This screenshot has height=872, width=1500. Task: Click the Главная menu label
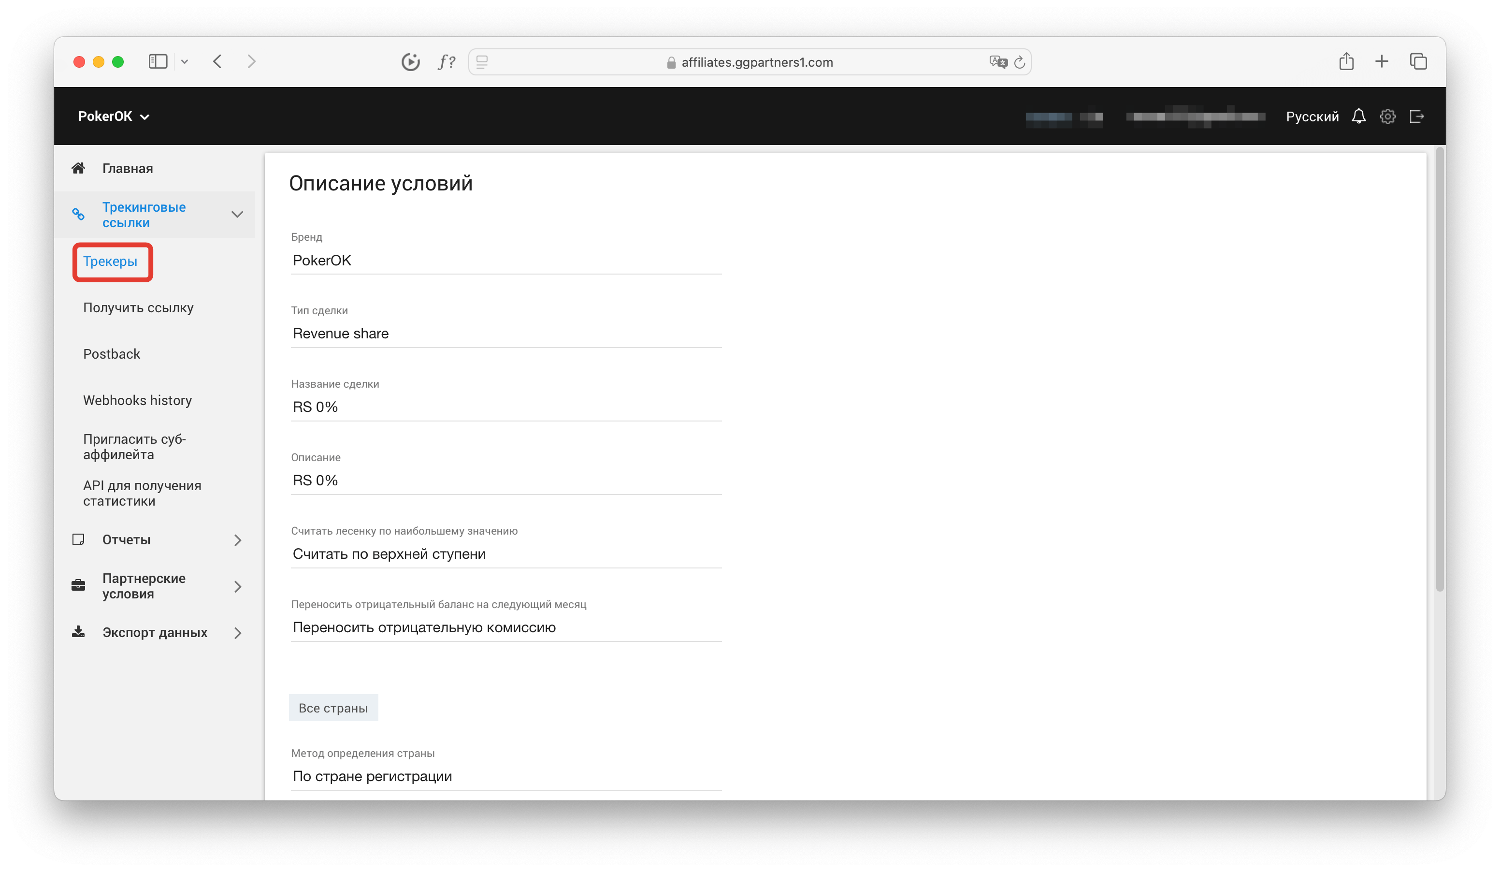(x=128, y=168)
